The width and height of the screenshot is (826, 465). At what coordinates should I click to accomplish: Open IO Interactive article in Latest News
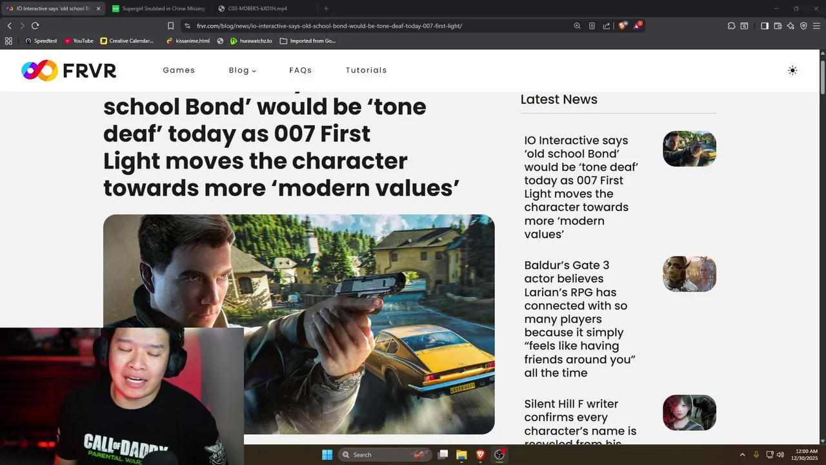tap(581, 187)
